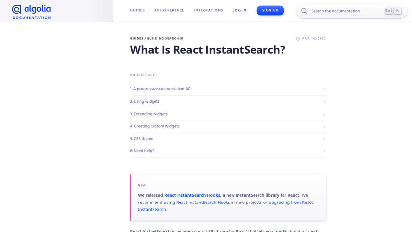Click chevron on Need help? row
The width and height of the screenshot is (412, 232).
tap(325, 151)
